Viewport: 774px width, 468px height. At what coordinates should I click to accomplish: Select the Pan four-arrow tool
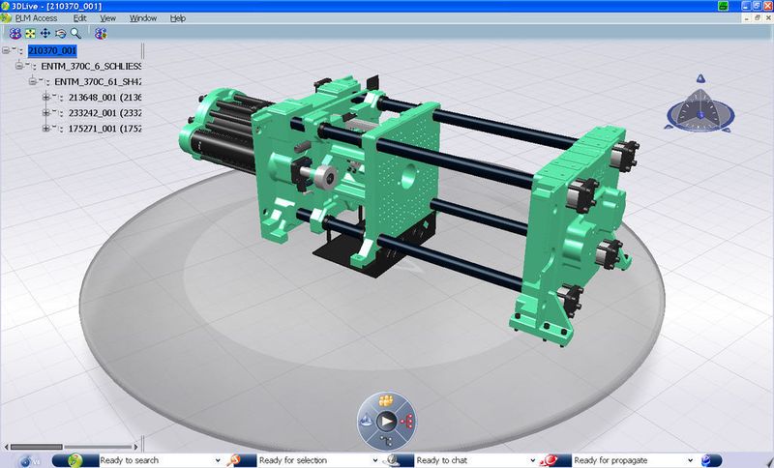[x=45, y=33]
